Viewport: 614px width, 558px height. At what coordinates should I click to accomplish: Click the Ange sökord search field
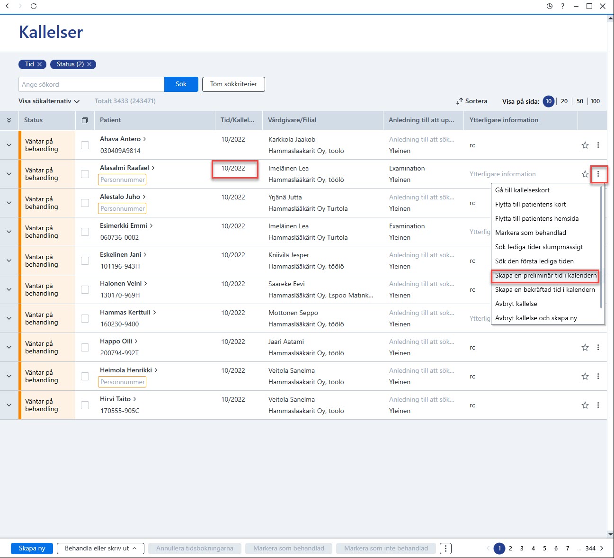[x=91, y=84]
